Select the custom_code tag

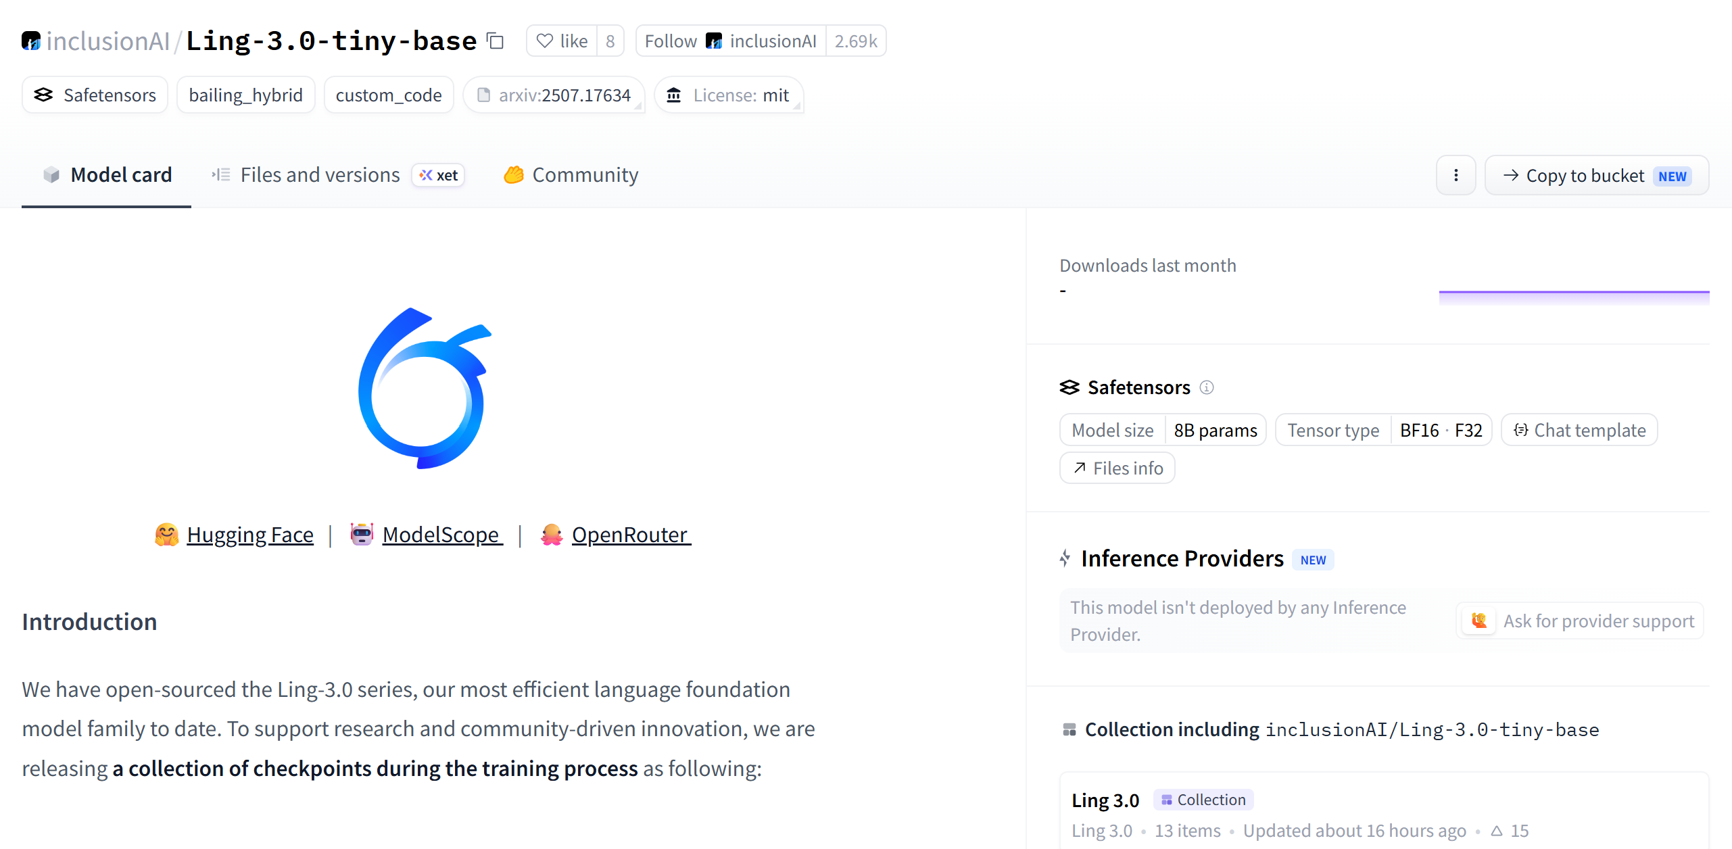pyautogui.click(x=389, y=95)
